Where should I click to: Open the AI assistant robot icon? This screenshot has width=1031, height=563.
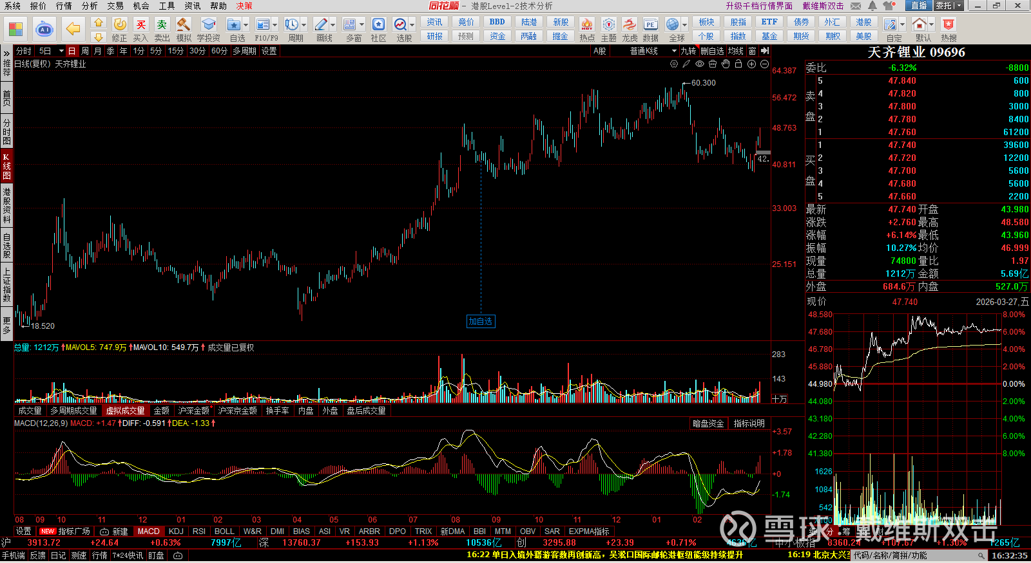(x=44, y=29)
